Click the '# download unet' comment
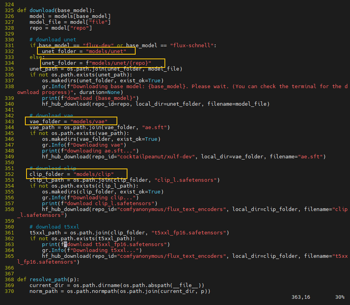This screenshot has height=305, width=350. [53, 39]
